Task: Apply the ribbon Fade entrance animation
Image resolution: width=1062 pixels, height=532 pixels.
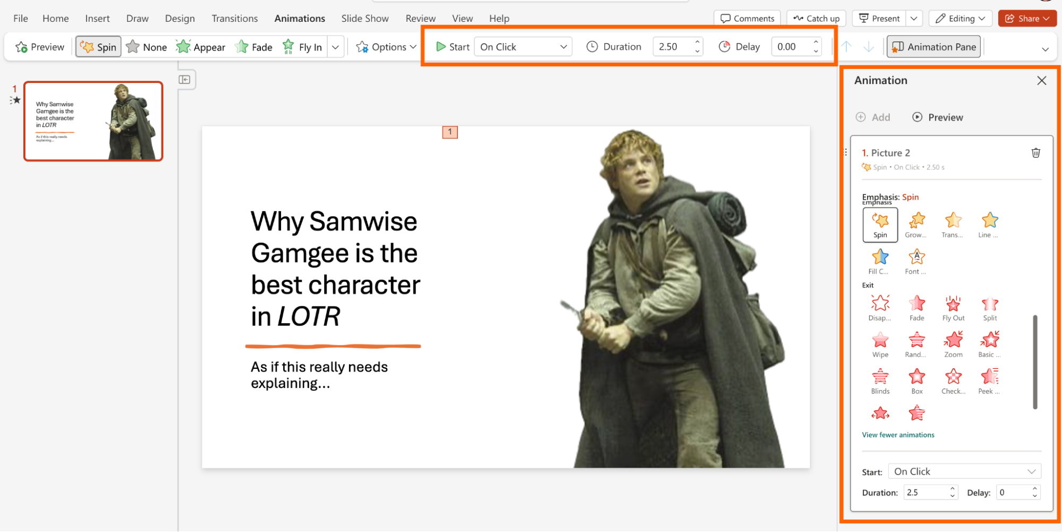Action: tap(253, 47)
